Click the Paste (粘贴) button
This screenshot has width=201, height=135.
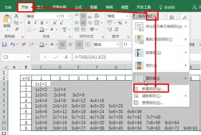(7, 22)
